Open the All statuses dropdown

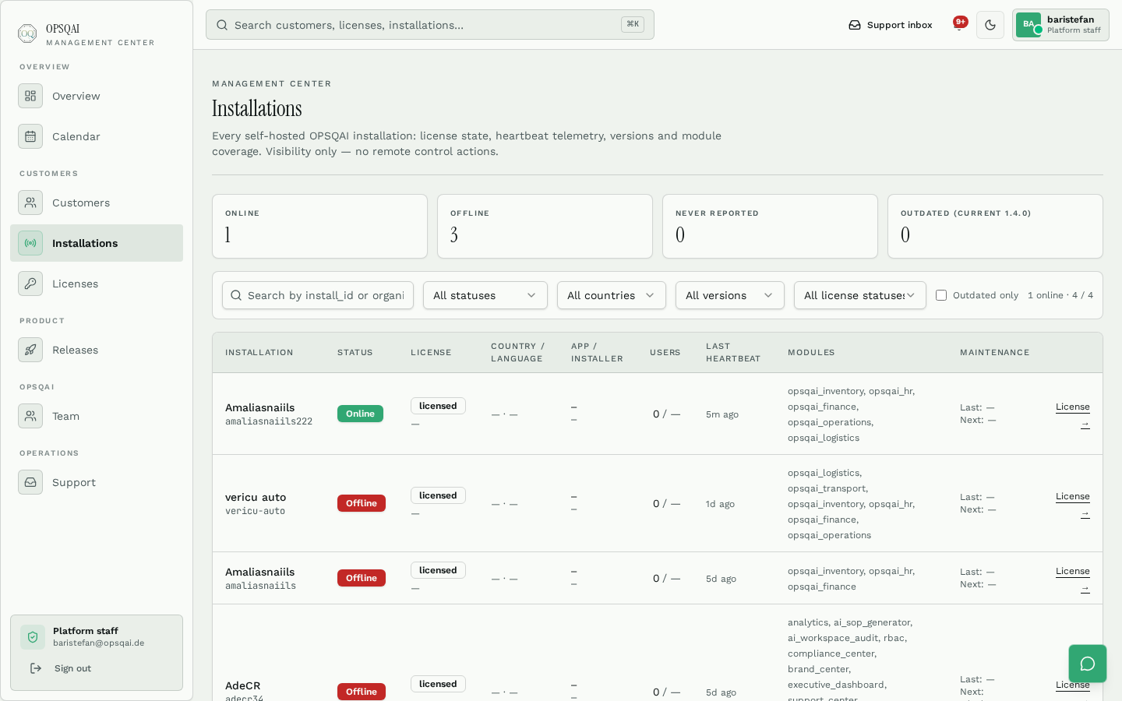pos(485,295)
